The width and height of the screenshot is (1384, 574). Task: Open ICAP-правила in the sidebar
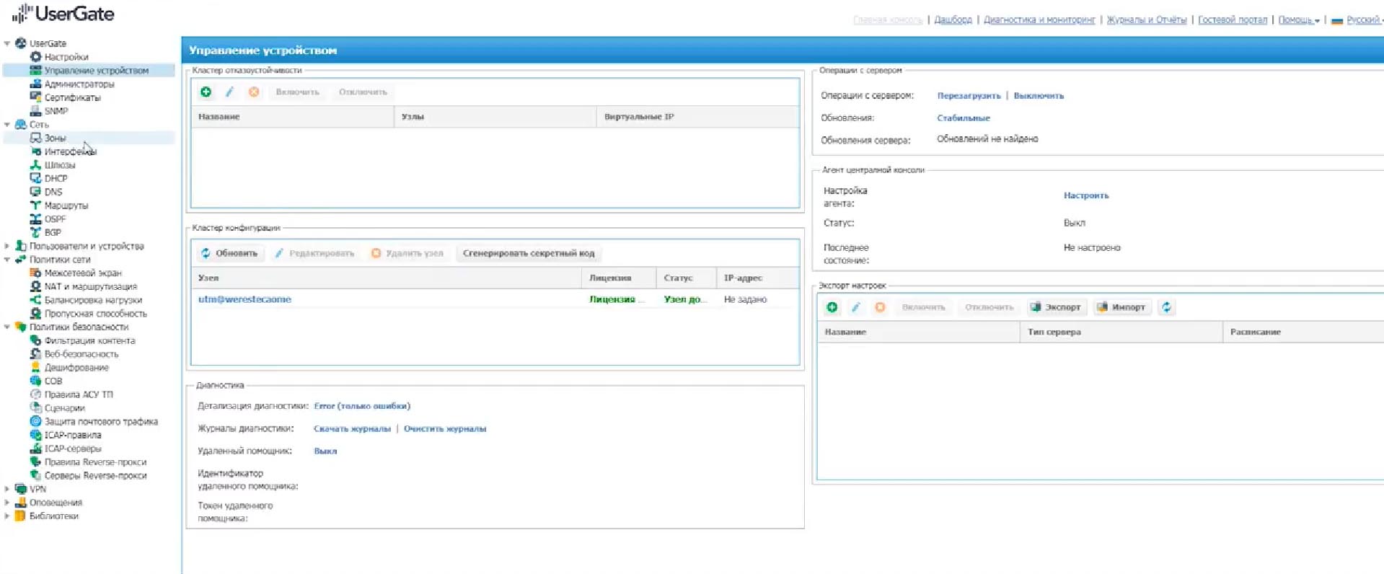click(x=73, y=435)
